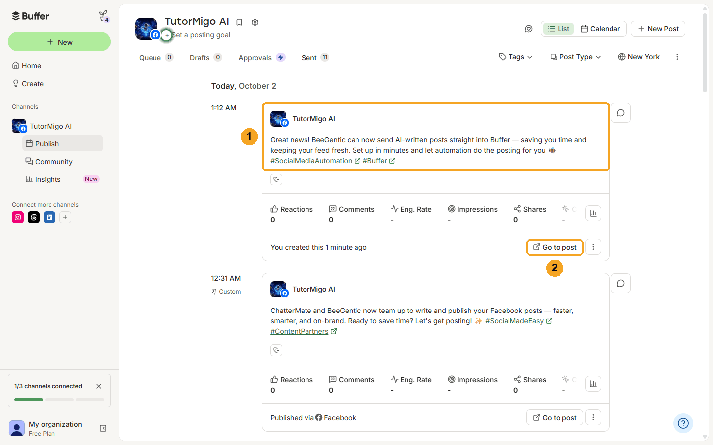Open analytics chart icon for first post
This screenshot has width=713, height=445.
pos(593,213)
